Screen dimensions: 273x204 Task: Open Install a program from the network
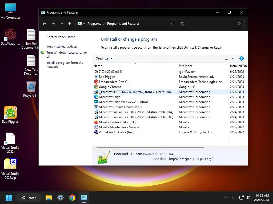pyautogui.click(x=65, y=65)
